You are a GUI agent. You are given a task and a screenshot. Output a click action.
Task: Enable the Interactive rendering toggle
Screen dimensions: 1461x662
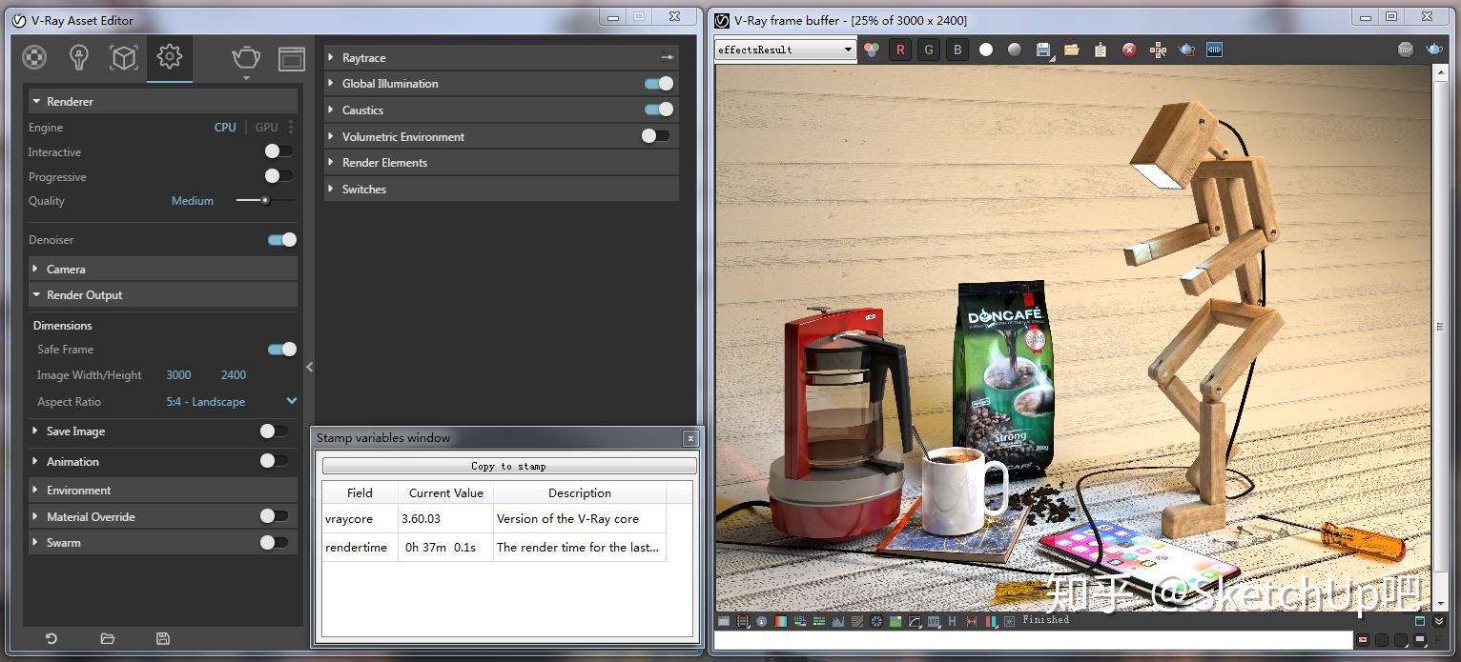pyautogui.click(x=278, y=151)
